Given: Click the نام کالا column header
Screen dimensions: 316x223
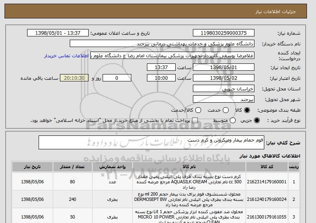Looking at the screenshot, I should tap(189, 167).
